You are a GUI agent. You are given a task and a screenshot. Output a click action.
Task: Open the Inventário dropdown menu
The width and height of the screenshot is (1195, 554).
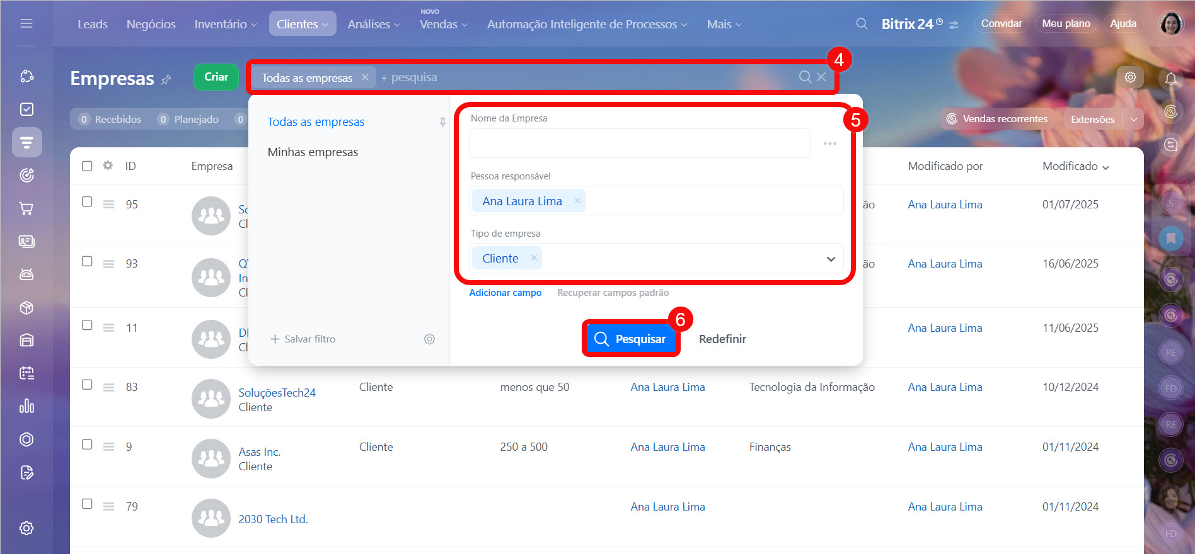pyautogui.click(x=226, y=24)
